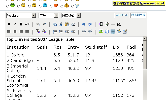Click the 'Stud:staff' column header
This screenshot has width=166, height=100.
pos(96,47)
